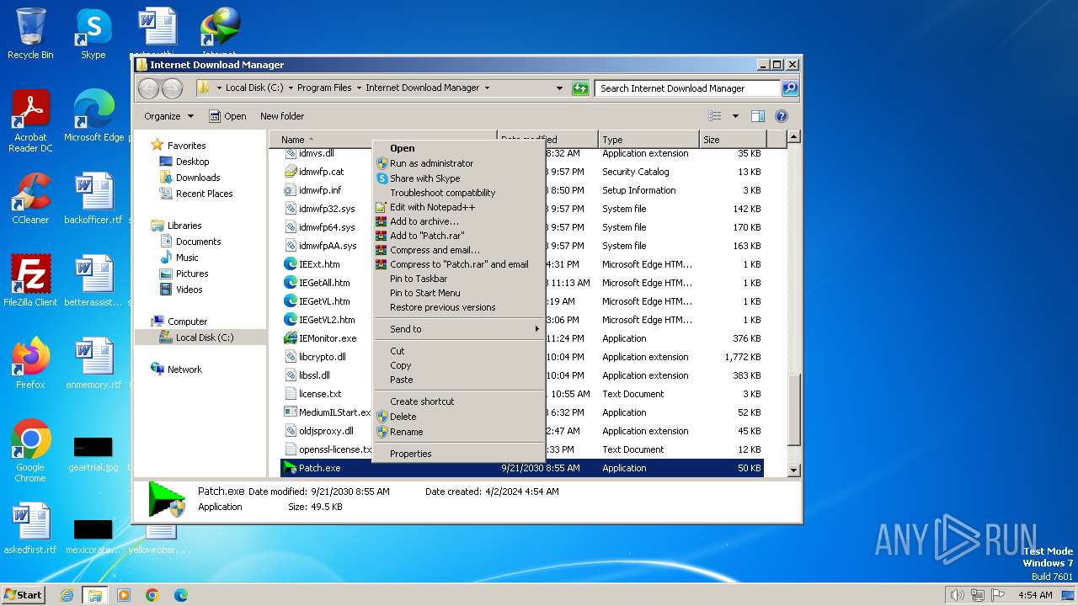Open Properties from context menu
The height and width of the screenshot is (606, 1078).
click(x=459, y=454)
